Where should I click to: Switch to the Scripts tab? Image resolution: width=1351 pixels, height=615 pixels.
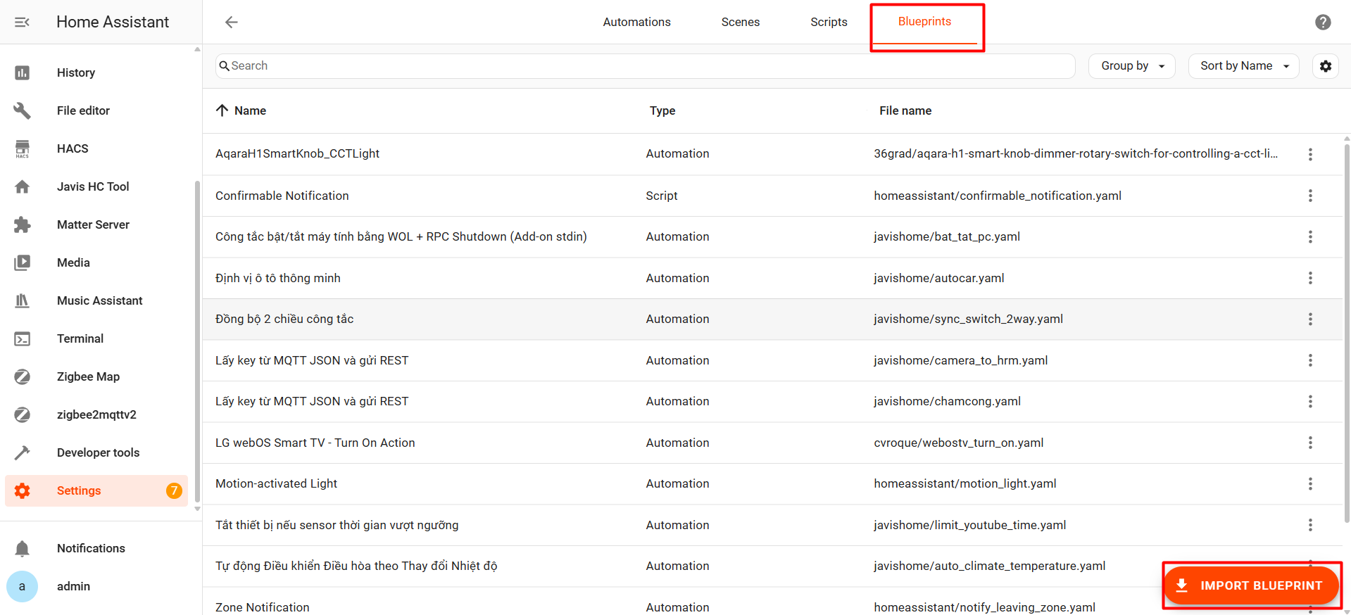[829, 22]
